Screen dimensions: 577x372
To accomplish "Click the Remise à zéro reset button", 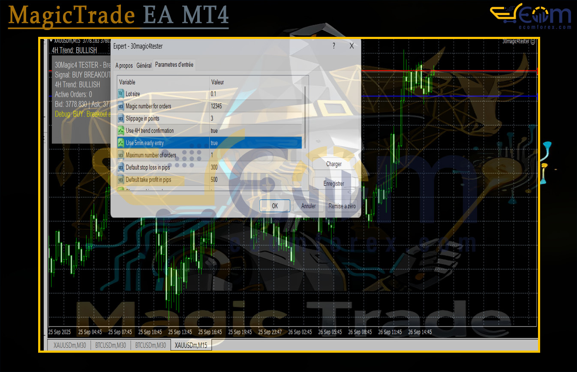I will tap(342, 206).
